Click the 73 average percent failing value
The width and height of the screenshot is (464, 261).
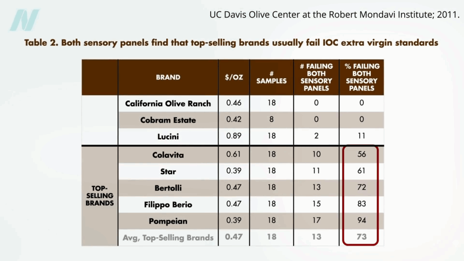pos(361,237)
